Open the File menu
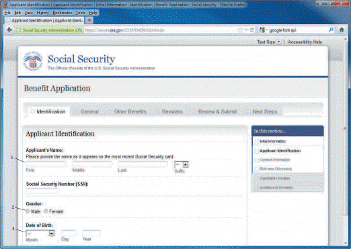This screenshot has width=351, height=249. pos(7,13)
